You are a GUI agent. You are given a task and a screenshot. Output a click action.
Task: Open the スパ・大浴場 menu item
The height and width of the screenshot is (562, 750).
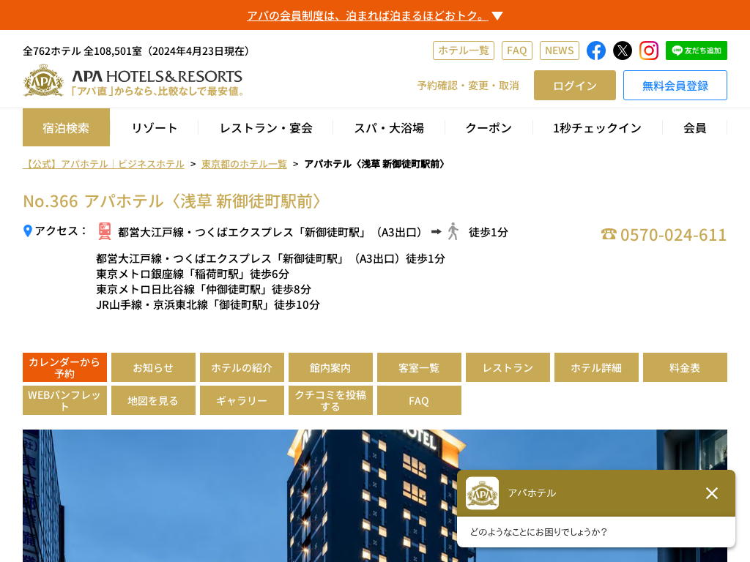click(x=389, y=127)
